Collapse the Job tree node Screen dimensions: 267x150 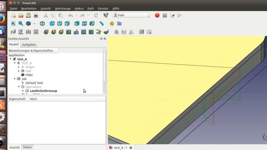(x=15, y=79)
